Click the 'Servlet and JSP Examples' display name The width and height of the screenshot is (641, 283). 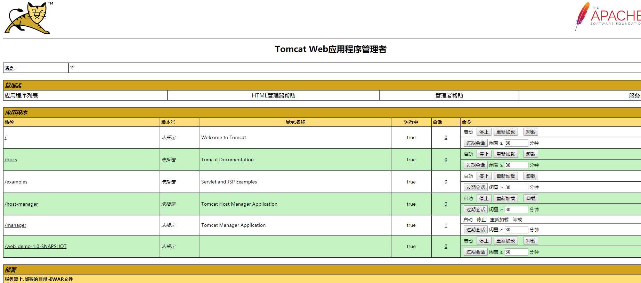(x=229, y=182)
